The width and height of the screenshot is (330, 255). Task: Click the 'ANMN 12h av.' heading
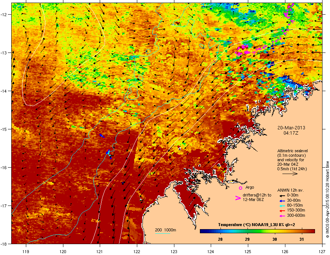point(290,190)
